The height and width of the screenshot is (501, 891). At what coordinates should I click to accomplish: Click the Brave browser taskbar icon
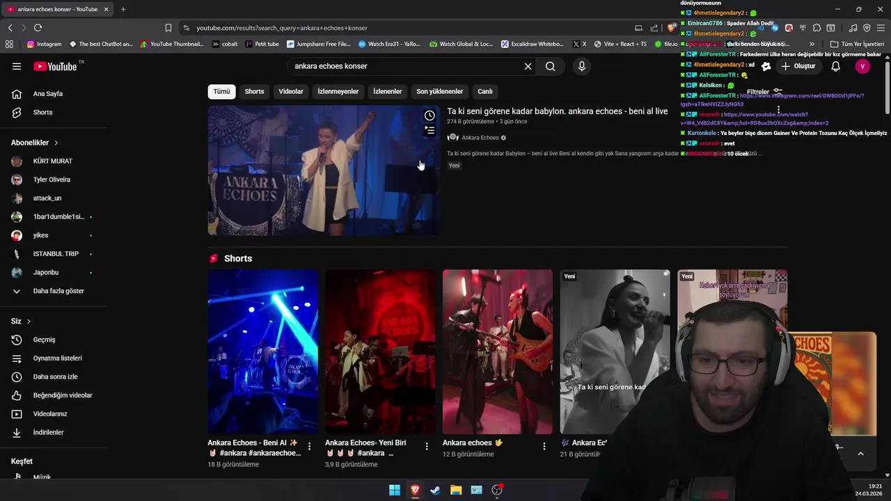coord(415,490)
